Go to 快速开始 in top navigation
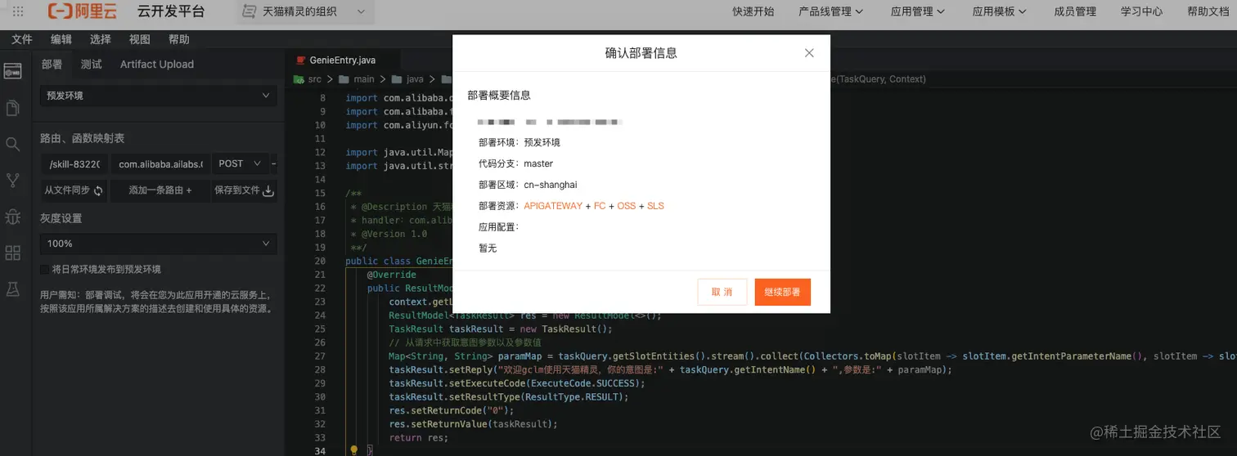1237x456 pixels. point(753,11)
